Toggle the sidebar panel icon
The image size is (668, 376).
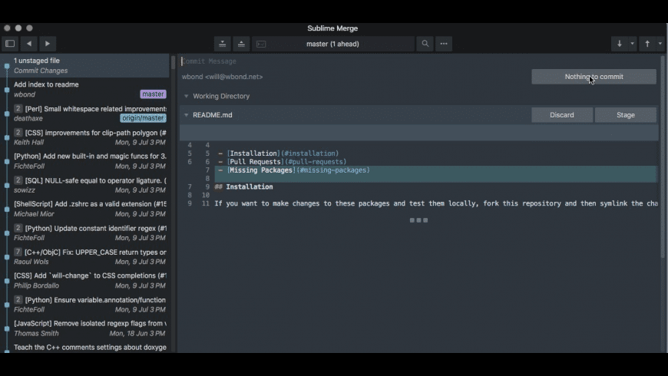[10, 44]
